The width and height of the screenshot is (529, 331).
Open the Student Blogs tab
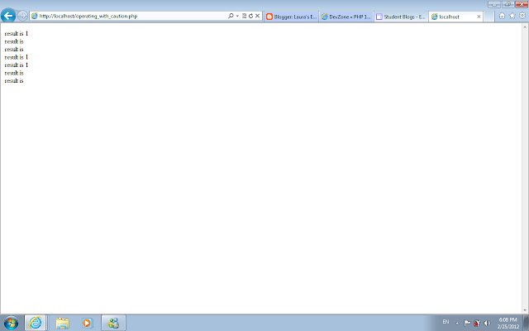(402, 17)
